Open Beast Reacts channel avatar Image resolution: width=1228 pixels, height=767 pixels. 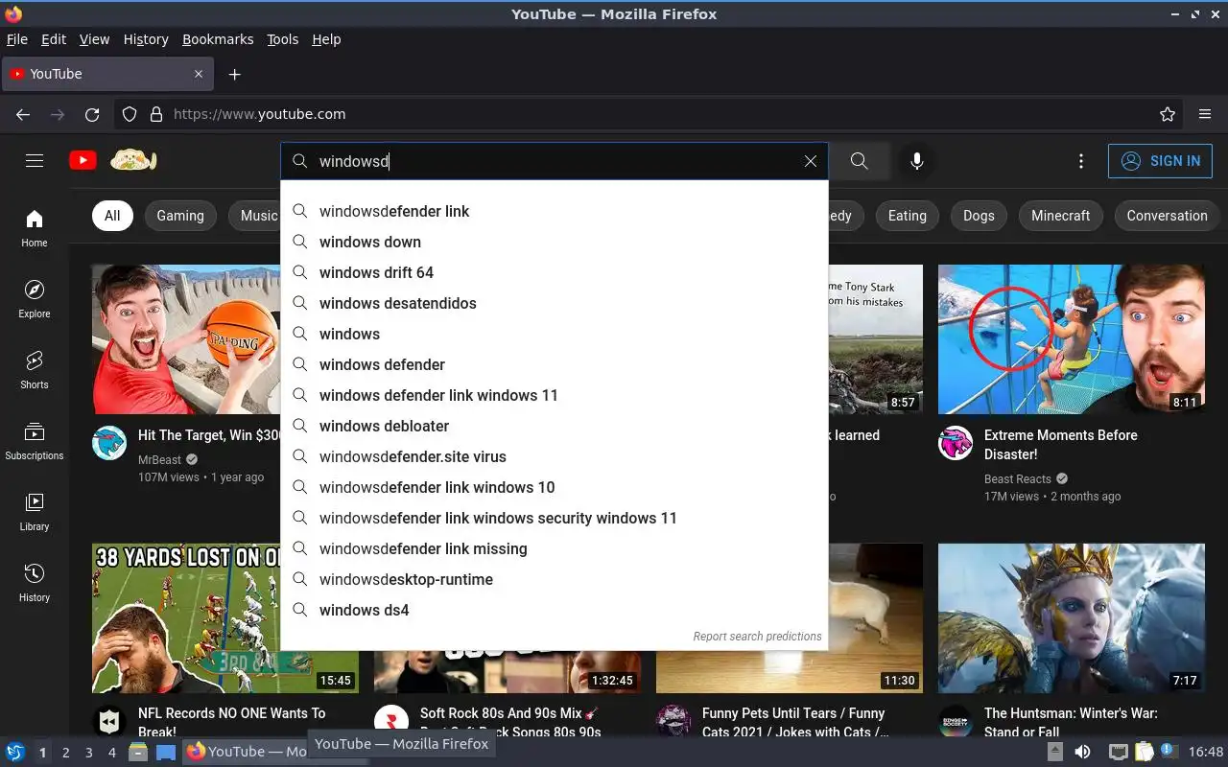click(956, 443)
